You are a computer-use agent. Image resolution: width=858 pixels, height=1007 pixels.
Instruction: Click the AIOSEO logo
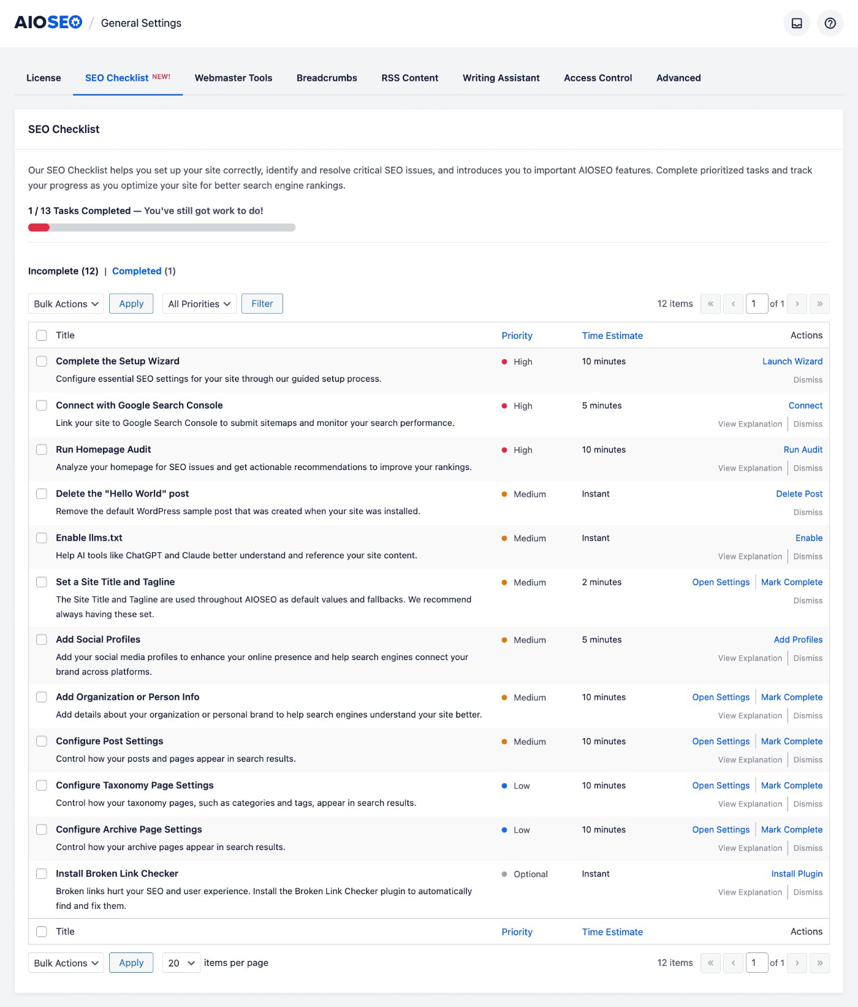[48, 23]
